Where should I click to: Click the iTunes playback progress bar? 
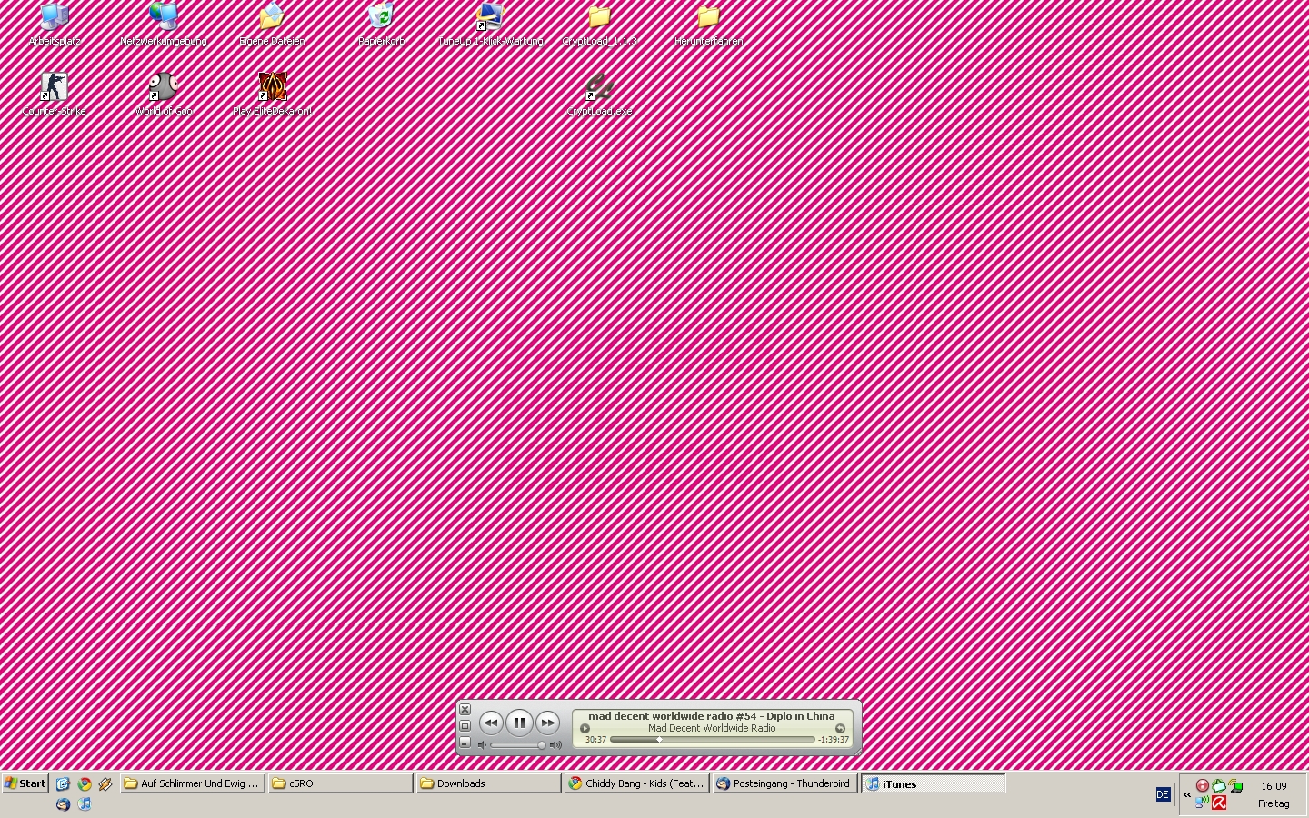(712, 740)
